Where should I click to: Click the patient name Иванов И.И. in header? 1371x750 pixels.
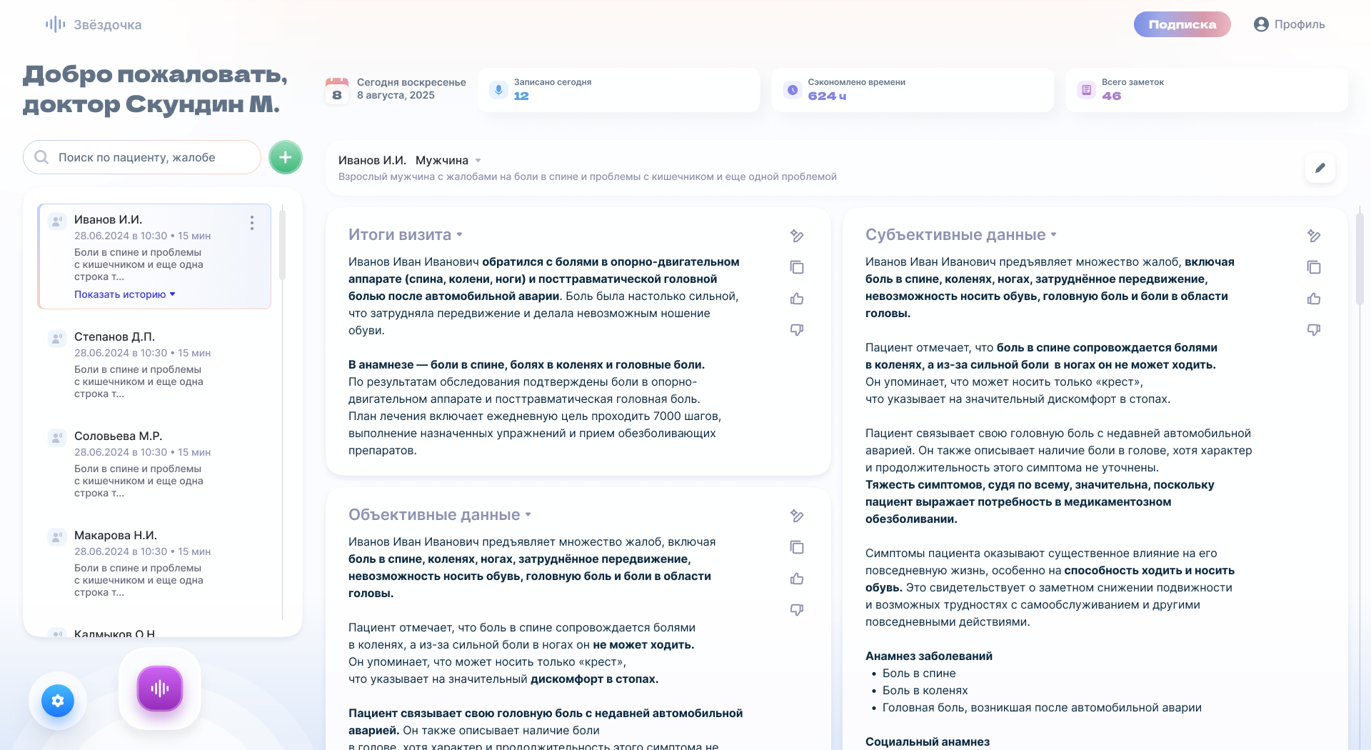tap(372, 160)
